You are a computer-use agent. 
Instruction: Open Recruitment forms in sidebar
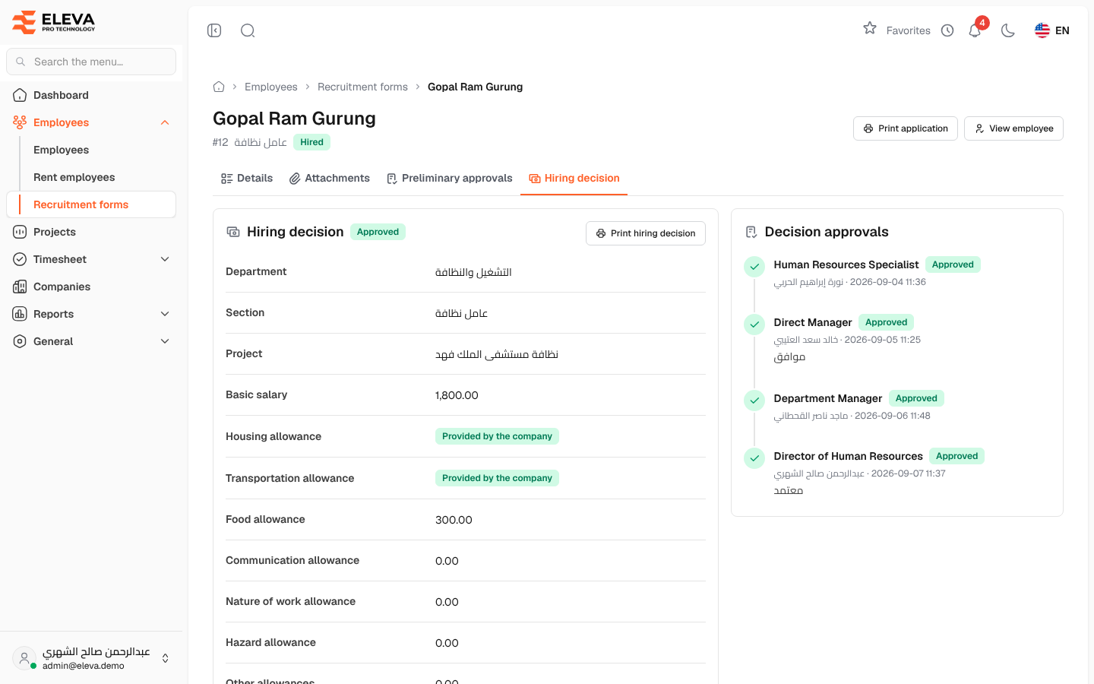pos(91,204)
